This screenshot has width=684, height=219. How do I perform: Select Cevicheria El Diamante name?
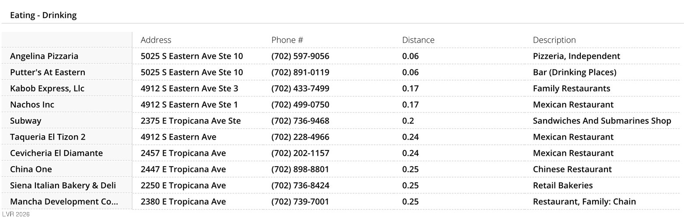(56, 153)
